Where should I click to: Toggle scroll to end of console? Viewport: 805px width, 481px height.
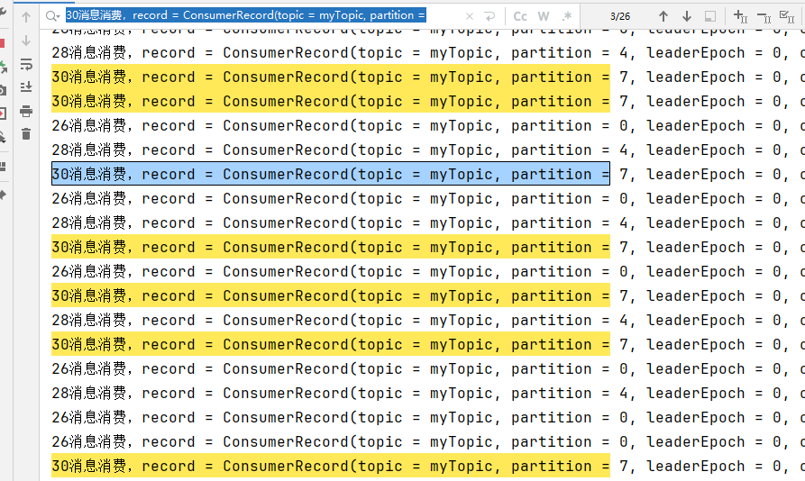(26, 87)
